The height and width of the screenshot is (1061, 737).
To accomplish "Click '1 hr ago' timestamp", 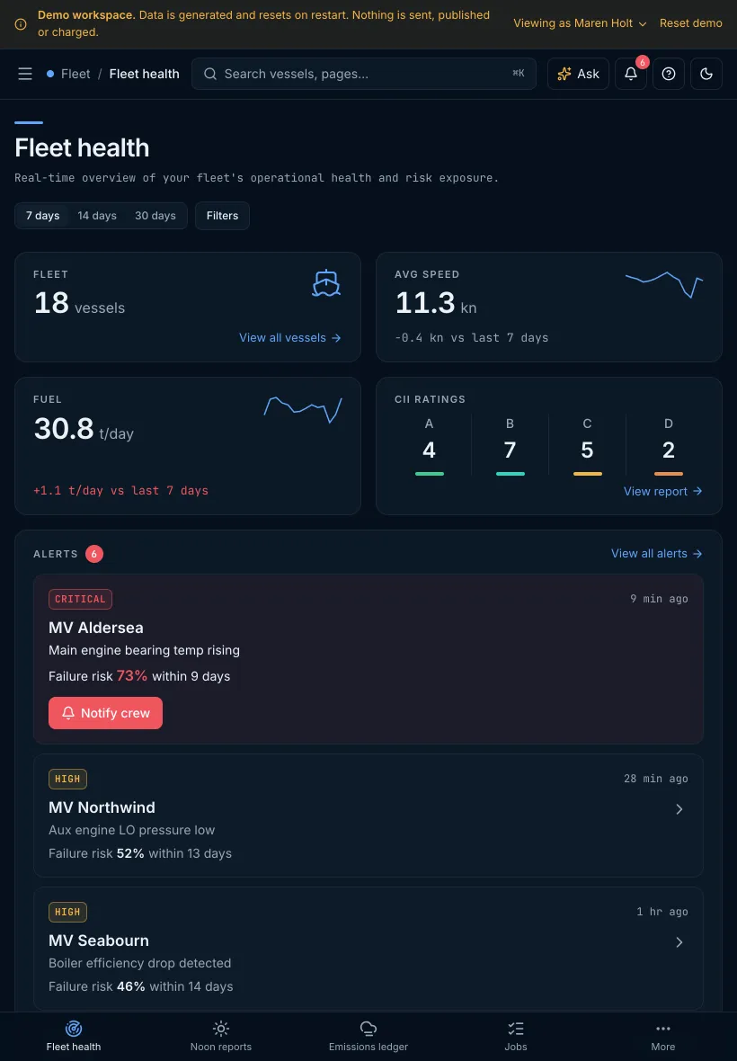I will pos(662,912).
